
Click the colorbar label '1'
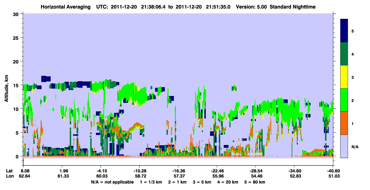[352, 123]
